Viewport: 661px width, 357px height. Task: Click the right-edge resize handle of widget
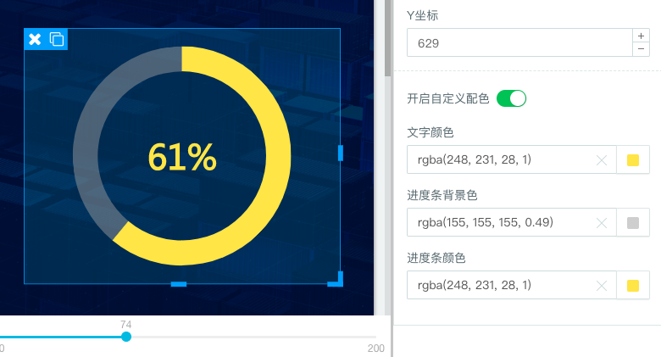pos(341,153)
